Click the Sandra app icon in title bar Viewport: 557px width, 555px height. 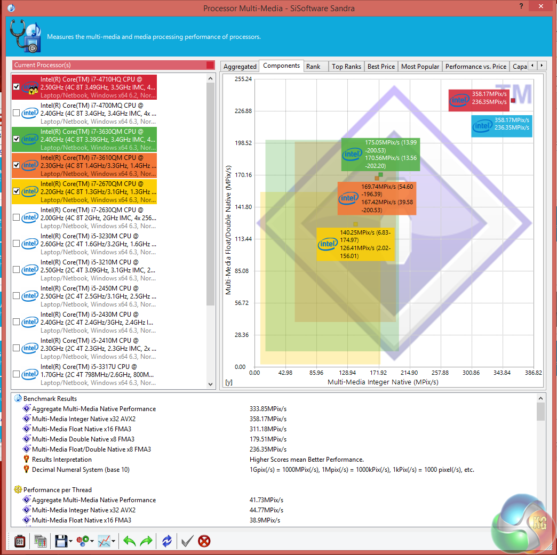[11, 7]
